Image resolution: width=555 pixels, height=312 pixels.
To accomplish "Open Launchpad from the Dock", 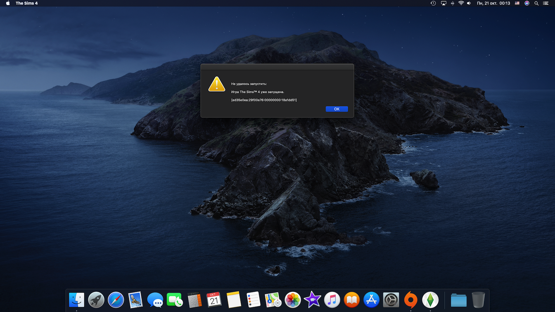I will (96, 300).
